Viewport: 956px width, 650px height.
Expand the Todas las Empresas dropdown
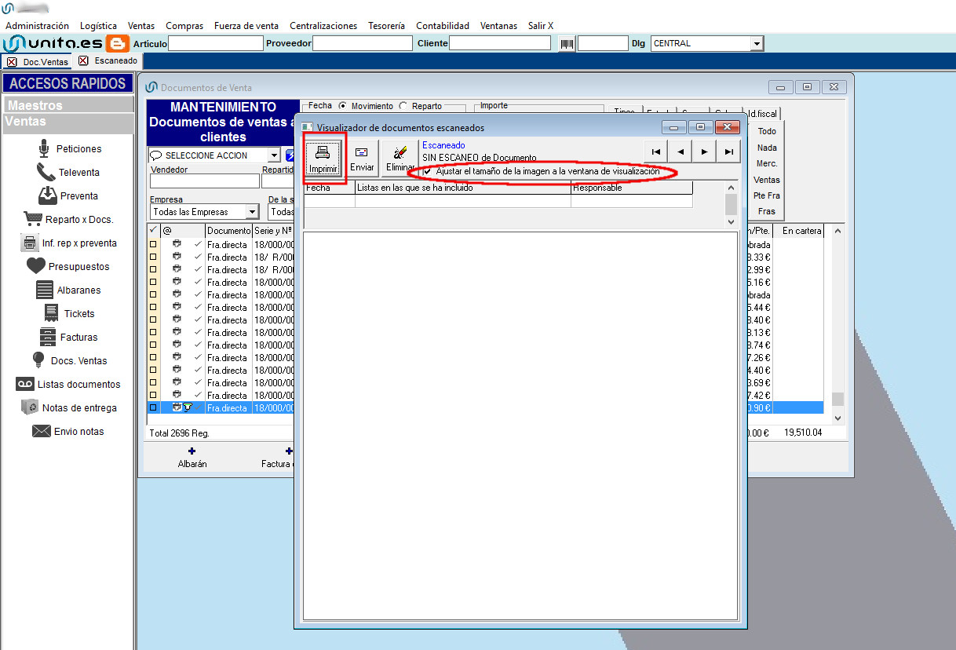252,212
